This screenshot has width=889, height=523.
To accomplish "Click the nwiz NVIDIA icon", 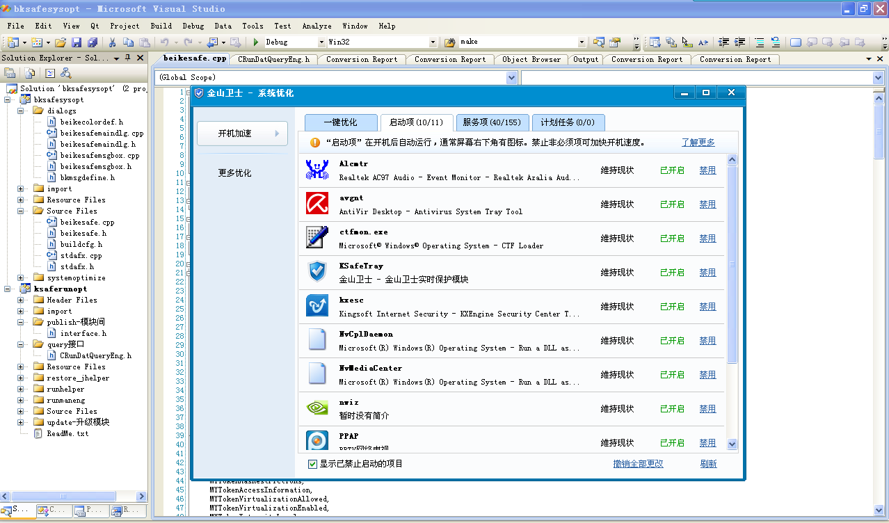I will point(317,408).
